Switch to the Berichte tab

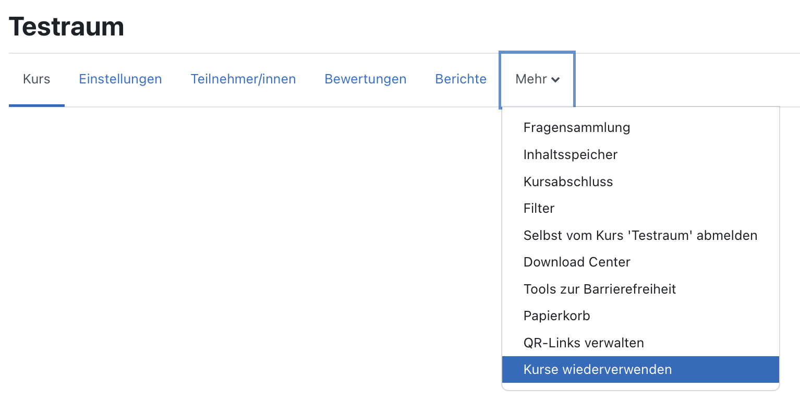[460, 79]
